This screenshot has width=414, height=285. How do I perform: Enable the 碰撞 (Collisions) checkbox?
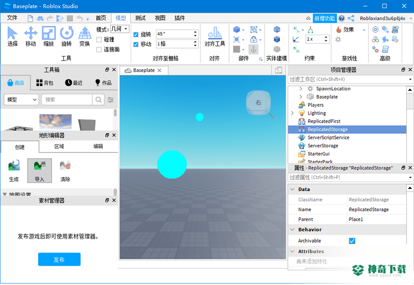coord(99,40)
